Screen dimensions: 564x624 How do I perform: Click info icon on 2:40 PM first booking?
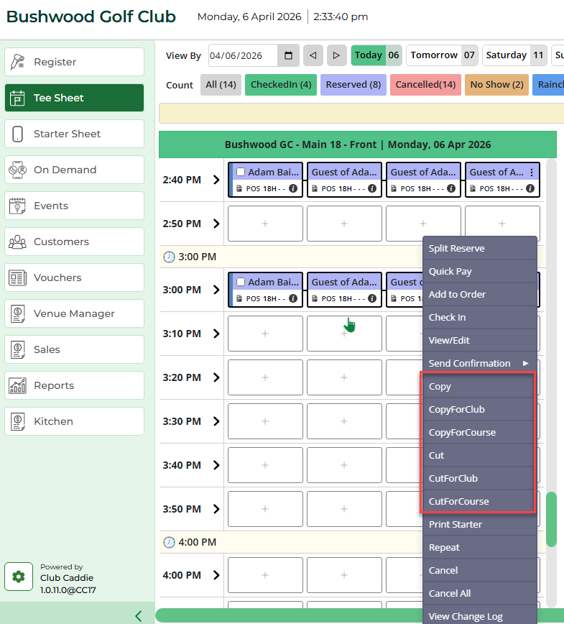click(293, 189)
